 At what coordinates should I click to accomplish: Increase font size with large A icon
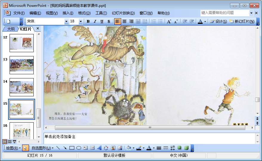pos(169,21)
